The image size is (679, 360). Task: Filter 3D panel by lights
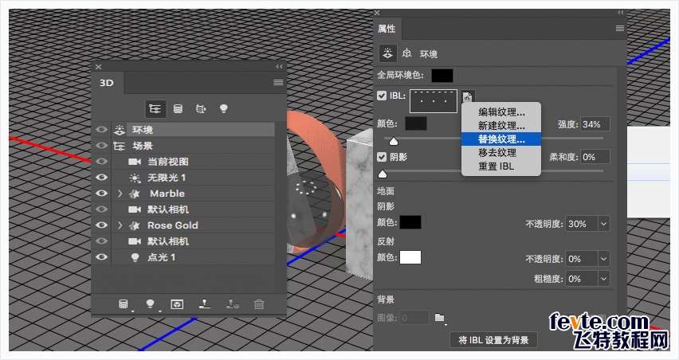point(223,108)
